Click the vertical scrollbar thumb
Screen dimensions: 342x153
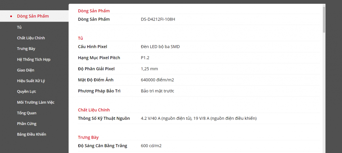[324, 19]
